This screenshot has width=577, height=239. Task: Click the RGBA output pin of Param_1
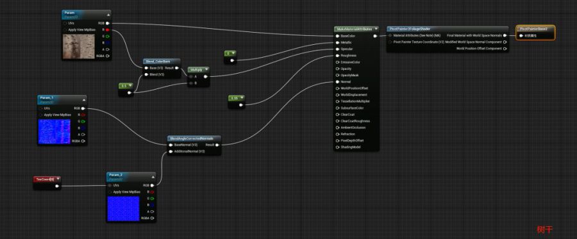(83, 141)
